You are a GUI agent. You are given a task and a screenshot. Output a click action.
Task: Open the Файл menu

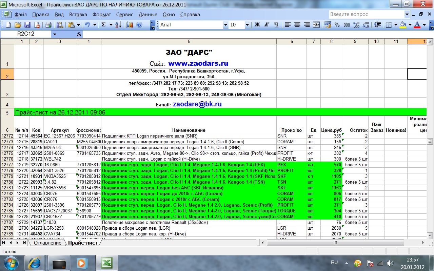click(x=21, y=15)
